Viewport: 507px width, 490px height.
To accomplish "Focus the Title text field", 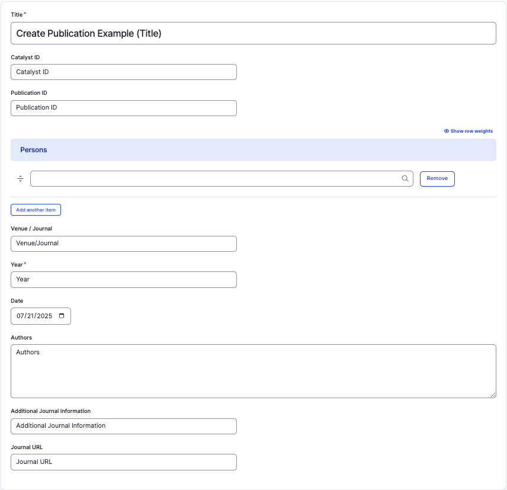I will (253, 33).
